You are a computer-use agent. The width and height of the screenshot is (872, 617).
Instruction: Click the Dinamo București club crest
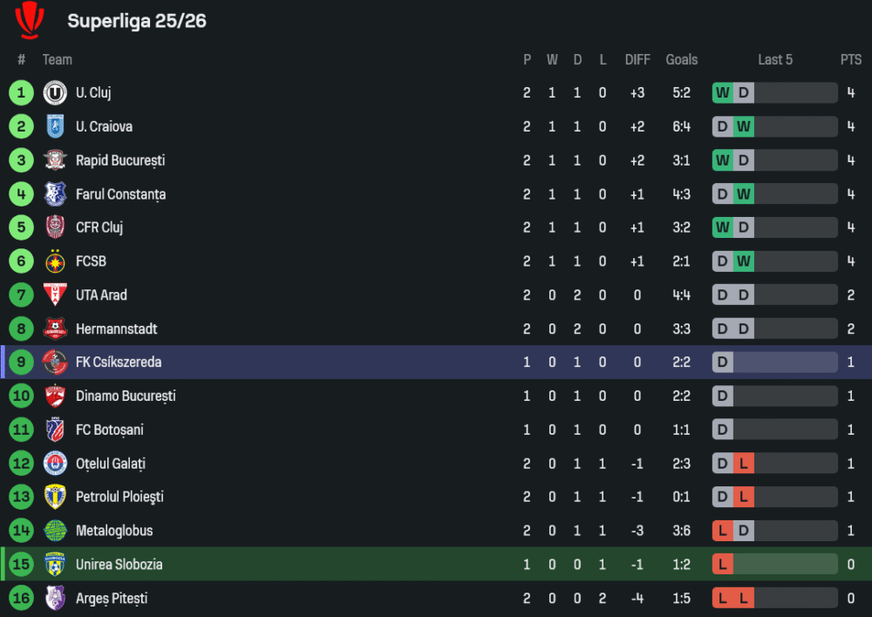click(x=56, y=397)
